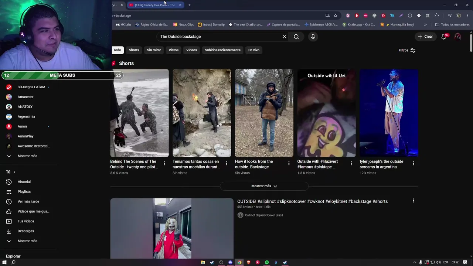Open the install-app icon in address bar
Screen dimensions: 473x266
pyautogui.click(x=327, y=16)
